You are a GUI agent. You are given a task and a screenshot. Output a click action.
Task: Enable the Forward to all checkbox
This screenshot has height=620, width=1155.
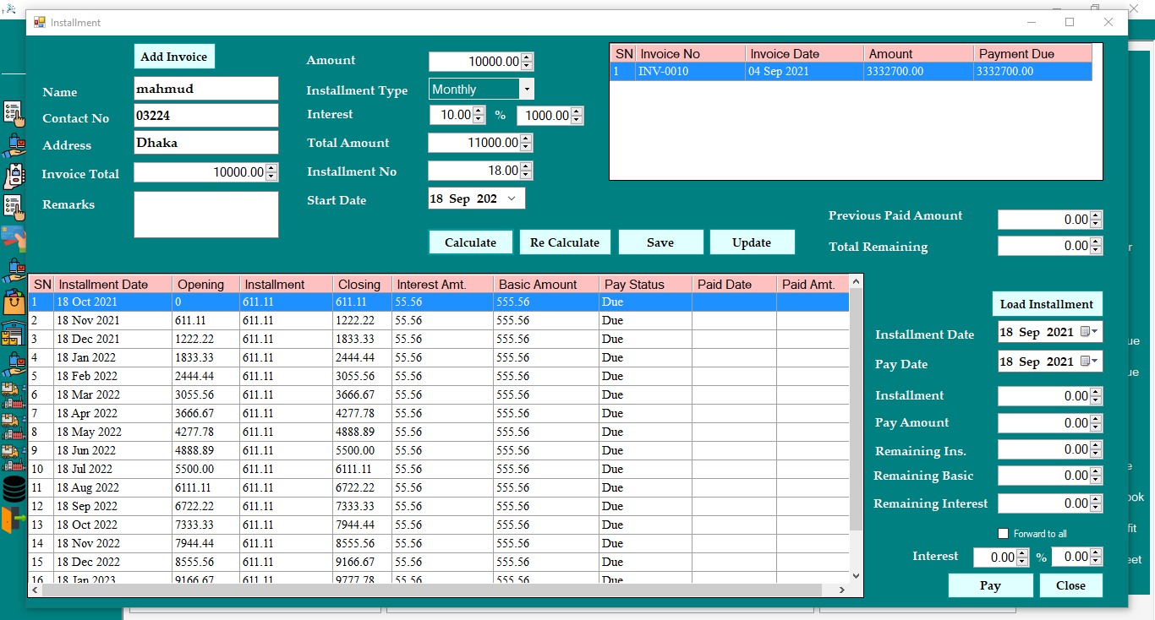[x=1004, y=533]
